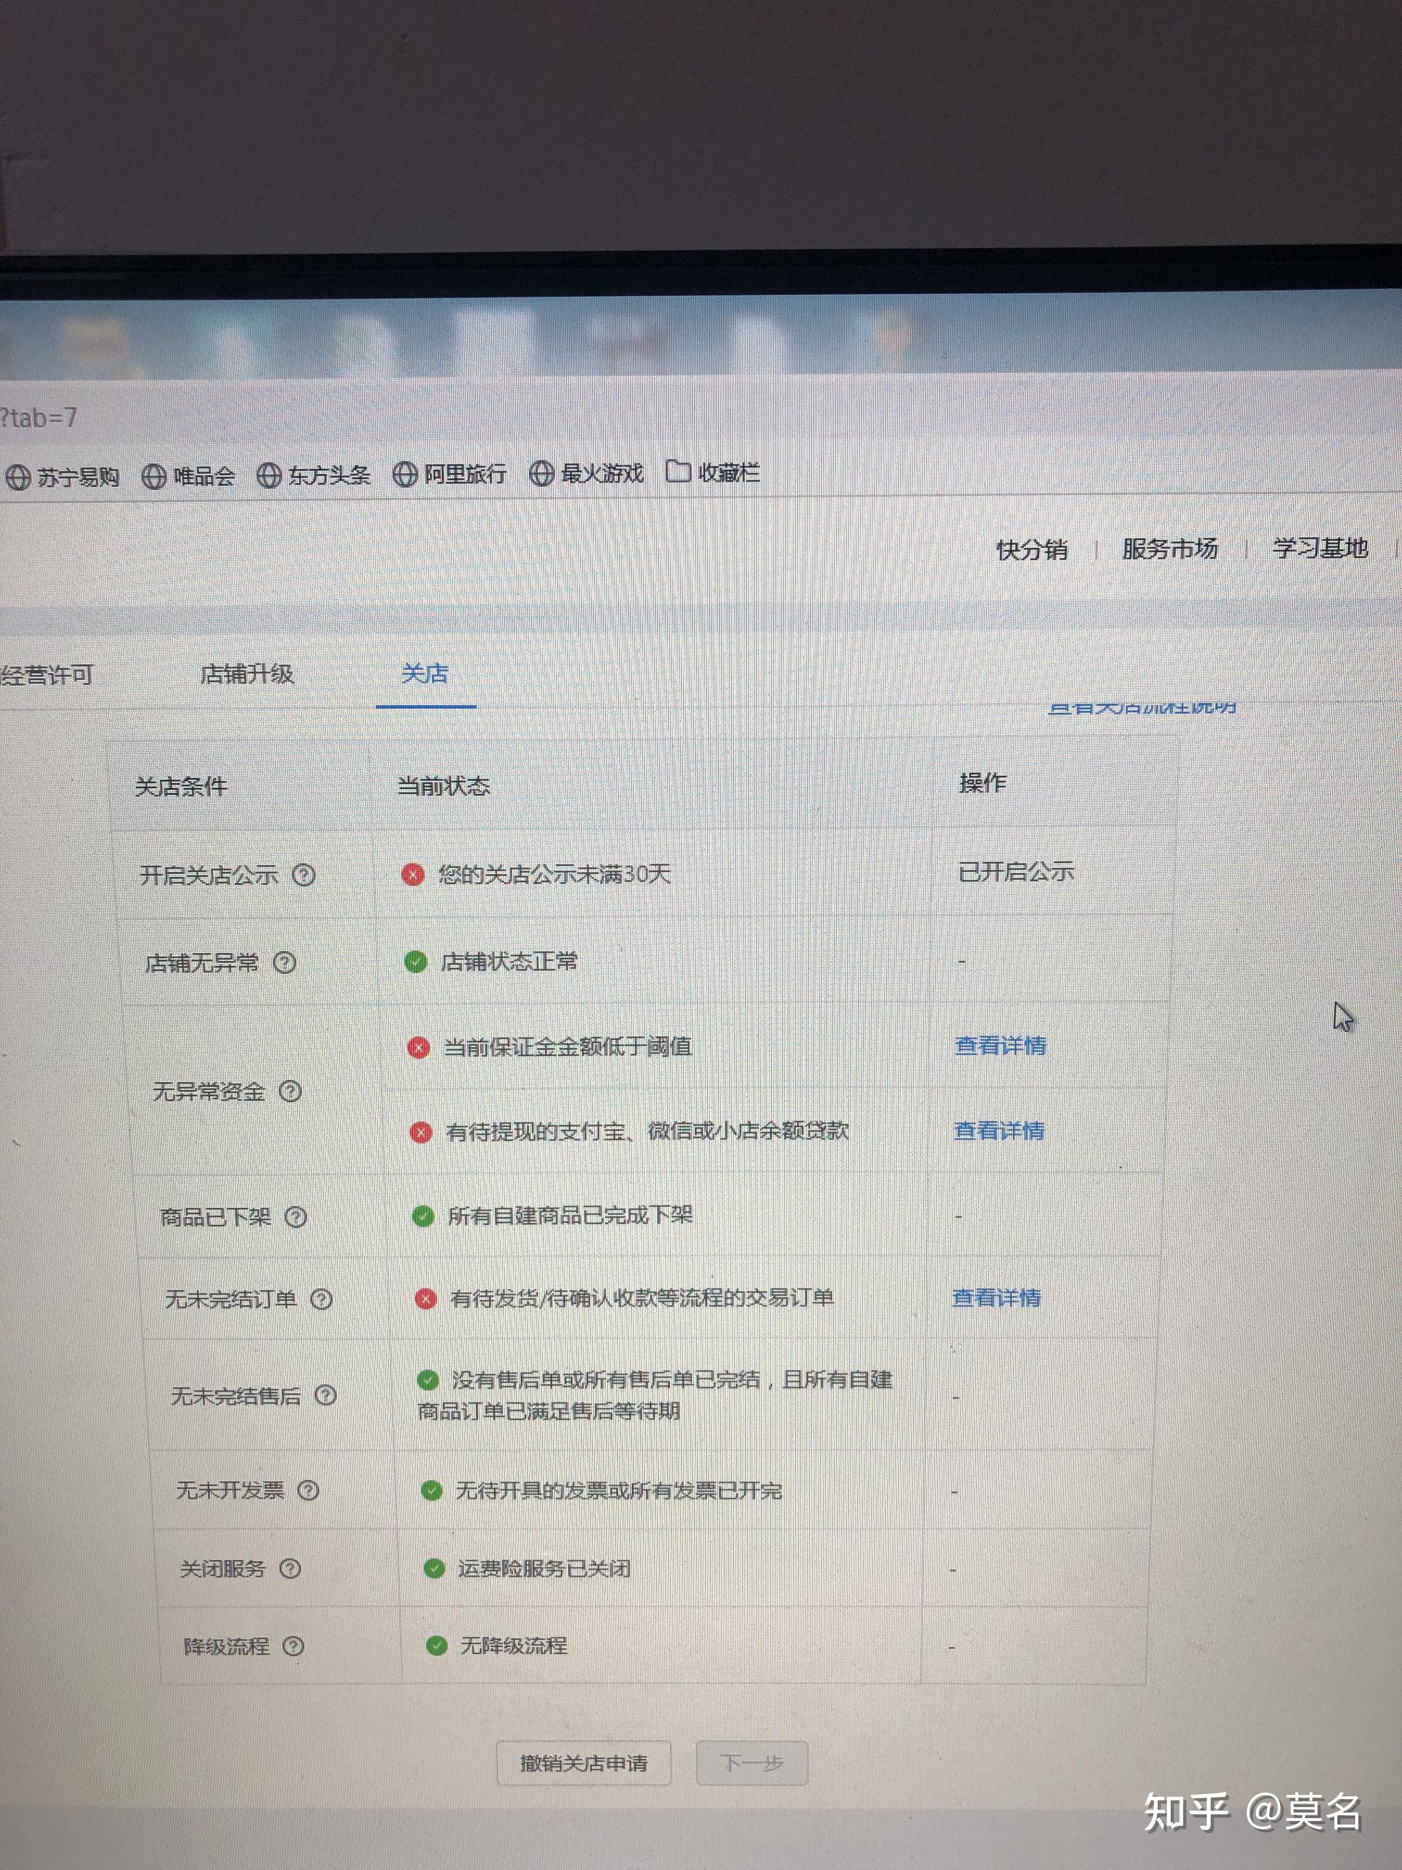The image size is (1402, 1870).
Task: Click the 店铺状态正常 status text
Action: pyautogui.click(x=510, y=962)
